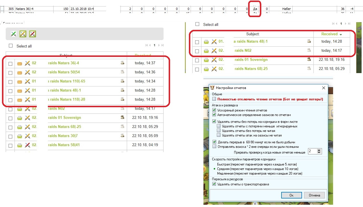The image size is (363, 207).
Task: Open the 'raids Natars 50|54' report link
Action: (x=64, y=72)
